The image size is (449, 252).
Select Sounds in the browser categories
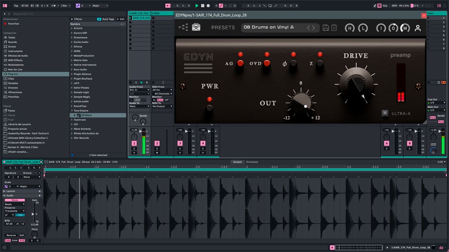point(12,42)
